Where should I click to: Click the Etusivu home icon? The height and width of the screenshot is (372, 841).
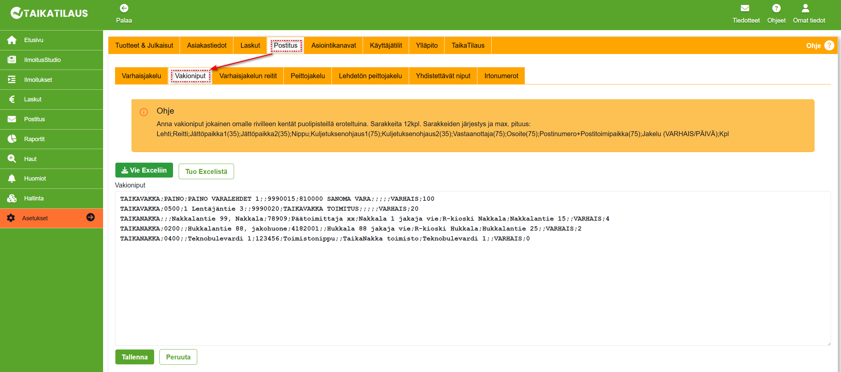tap(12, 40)
